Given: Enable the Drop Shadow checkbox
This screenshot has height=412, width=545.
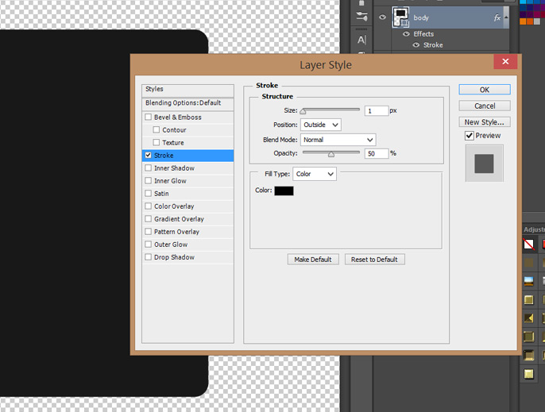Looking at the screenshot, I should pyautogui.click(x=149, y=257).
